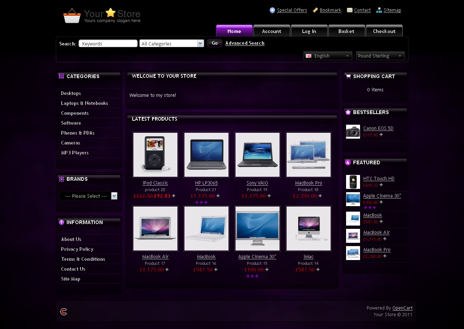Open the Desktops category
The image size is (464, 329).
pos(71,93)
